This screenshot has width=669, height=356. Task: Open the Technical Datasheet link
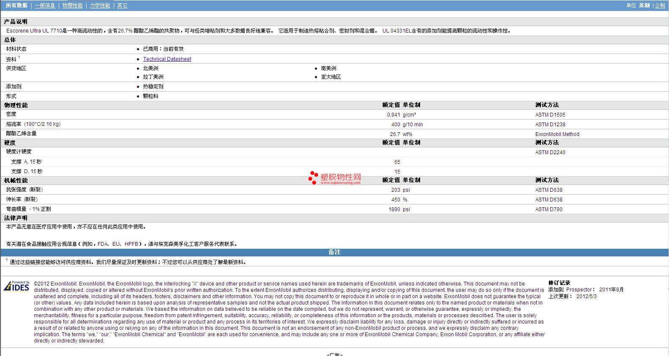point(167,59)
